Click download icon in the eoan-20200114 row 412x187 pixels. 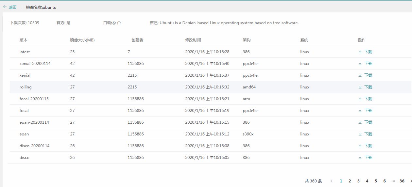(x=360, y=122)
